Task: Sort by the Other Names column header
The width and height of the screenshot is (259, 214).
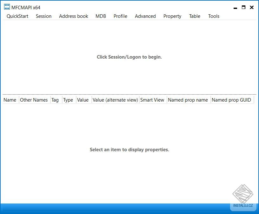Action: [35, 100]
